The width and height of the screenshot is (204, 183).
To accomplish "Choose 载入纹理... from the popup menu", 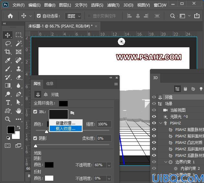I will pyautogui.click(x=66, y=129).
